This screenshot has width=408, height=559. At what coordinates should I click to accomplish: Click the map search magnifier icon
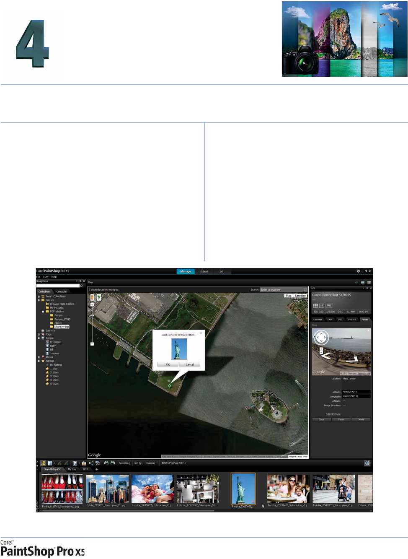305,289
